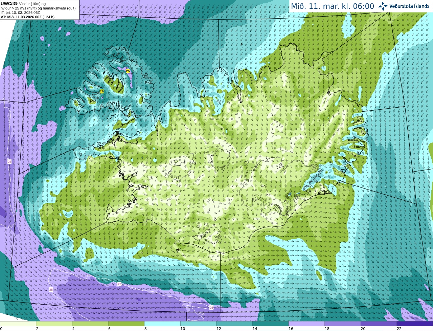Select the 8–10 m/s light cyan legend swatch

162,324
